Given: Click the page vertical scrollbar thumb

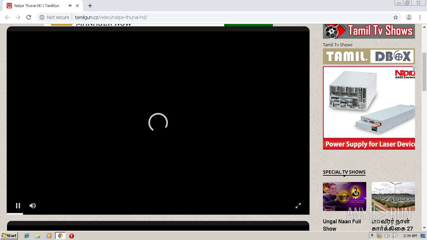Looking at the screenshot, I should click(x=424, y=72).
